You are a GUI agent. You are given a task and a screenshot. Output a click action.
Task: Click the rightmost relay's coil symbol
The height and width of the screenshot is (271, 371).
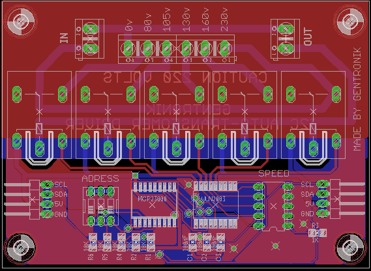pos(313,128)
